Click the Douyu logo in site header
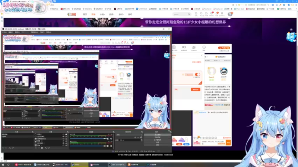The width and height of the screenshot is (298, 167). [x=72, y=14]
